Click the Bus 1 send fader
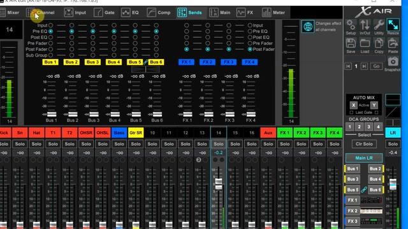The image size is (408, 229). [52, 114]
